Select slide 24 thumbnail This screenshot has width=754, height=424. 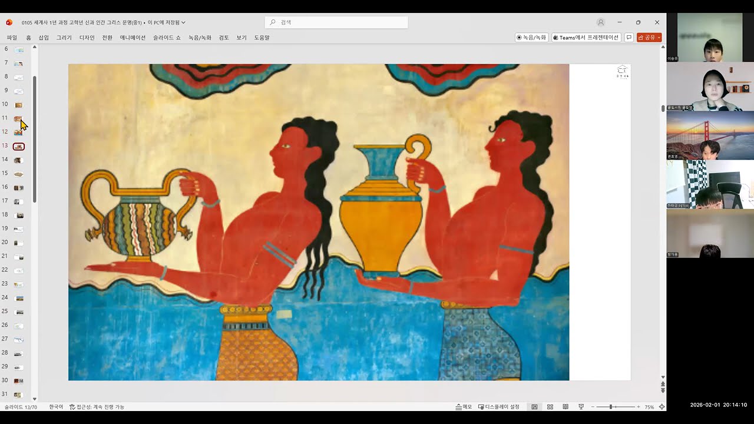pos(19,298)
